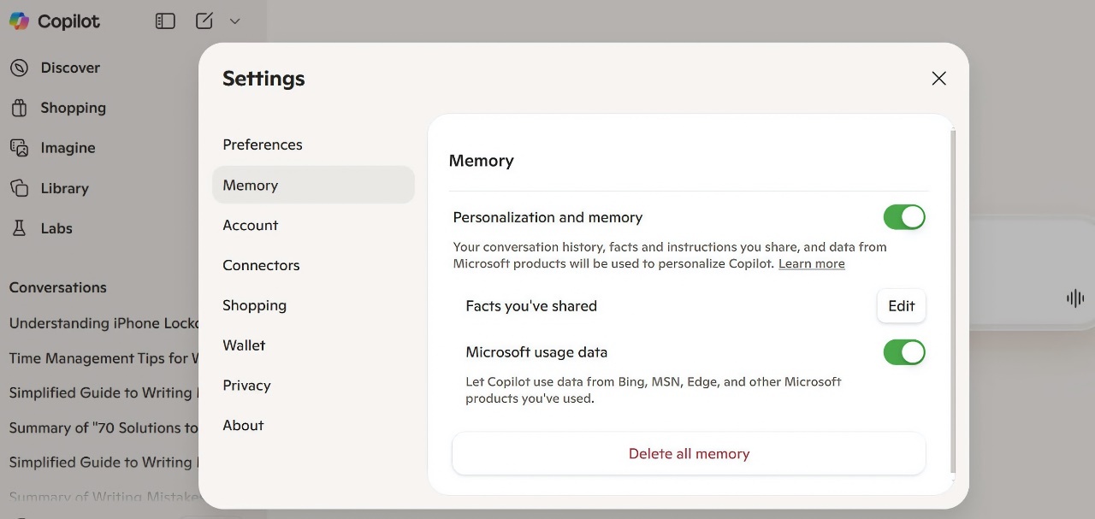Screen dimensions: 1095x519
Task: Open the Shopping section in the sidebar
Action: pyautogui.click(x=73, y=108)
